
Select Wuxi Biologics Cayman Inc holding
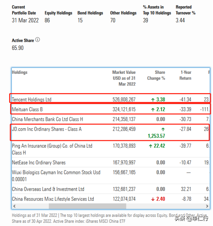tap(56, 176)
